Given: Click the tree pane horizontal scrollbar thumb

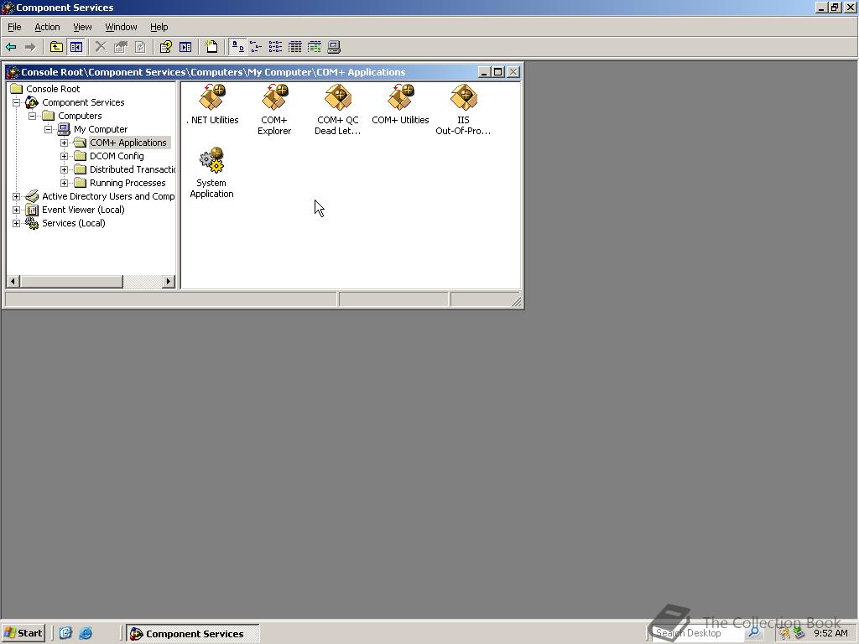Looking at the screenshot, I should pyautogui.click(x=71, y=282).
